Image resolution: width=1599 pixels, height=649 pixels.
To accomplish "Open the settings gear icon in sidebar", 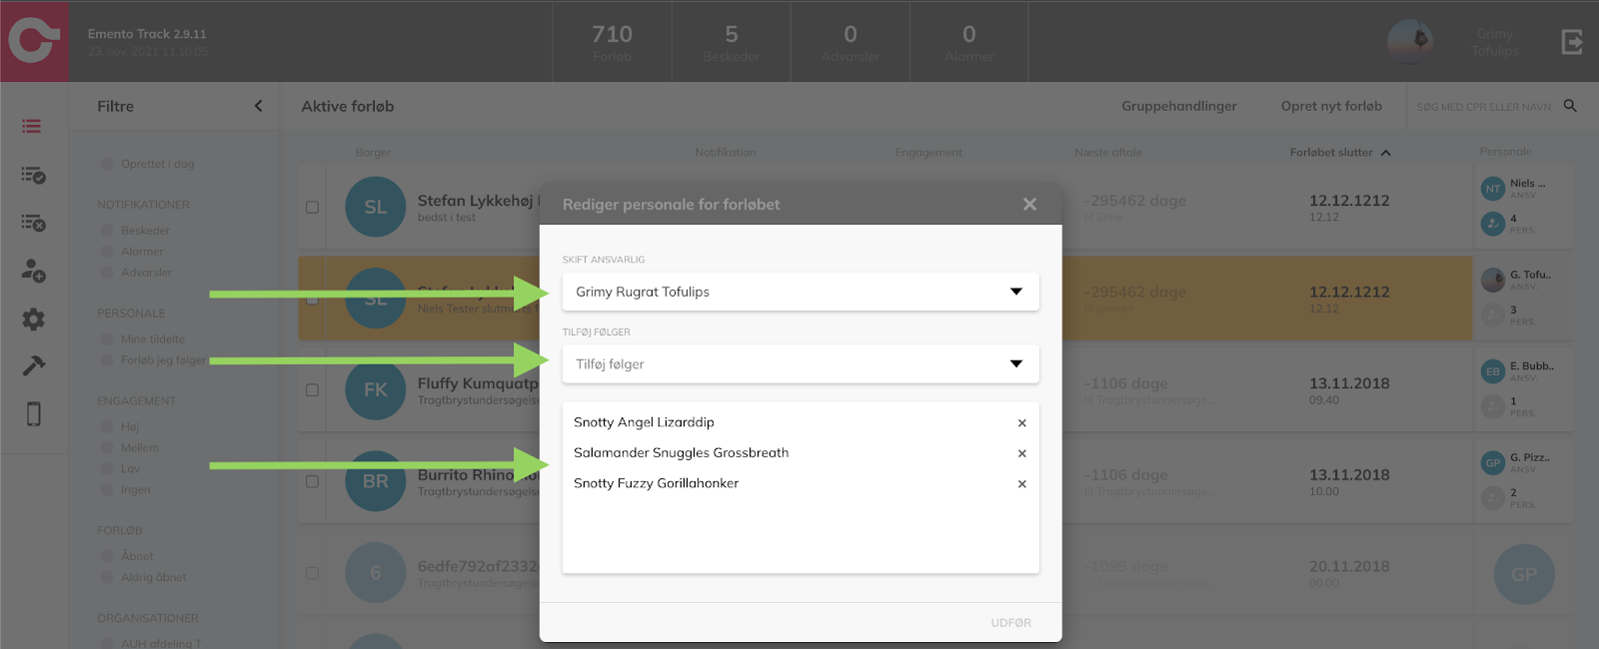I will tap(33, 319).
